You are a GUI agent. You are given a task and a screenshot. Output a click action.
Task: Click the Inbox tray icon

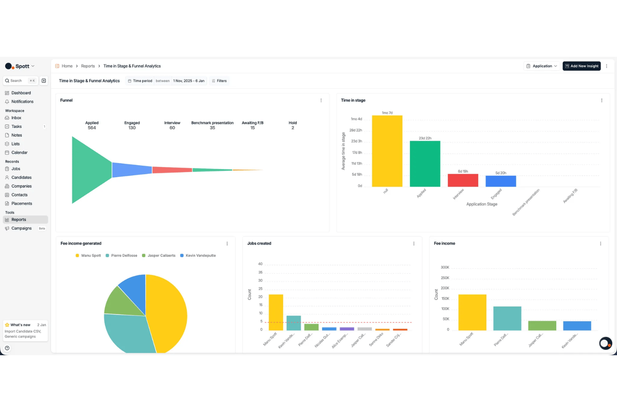7,118
